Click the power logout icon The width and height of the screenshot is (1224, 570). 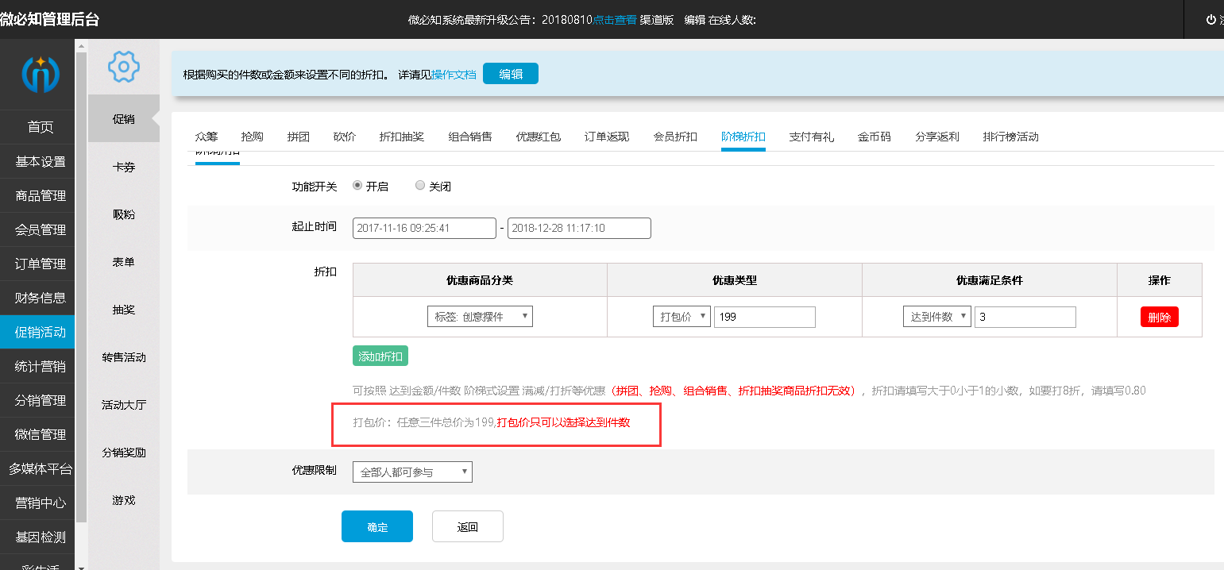(x=1210, y=20)
